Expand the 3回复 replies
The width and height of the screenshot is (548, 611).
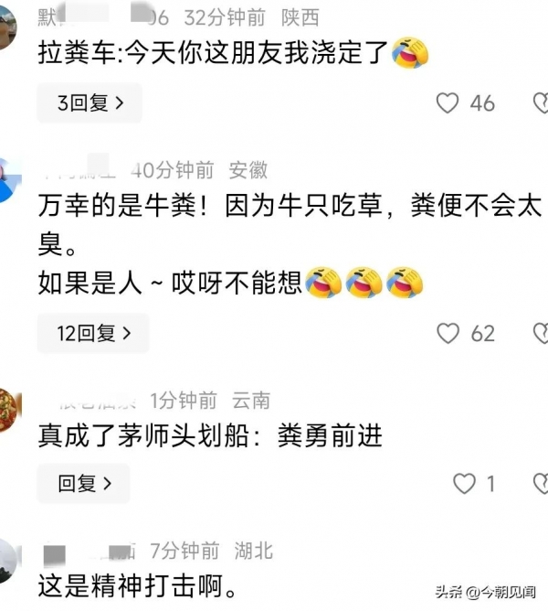tap(90, 102)
